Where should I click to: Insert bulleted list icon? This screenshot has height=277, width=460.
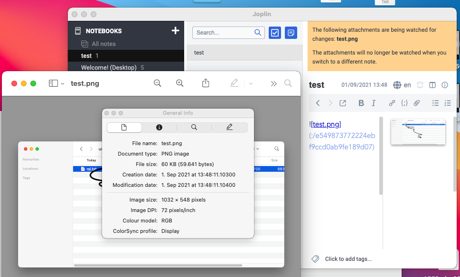point(435,103)
